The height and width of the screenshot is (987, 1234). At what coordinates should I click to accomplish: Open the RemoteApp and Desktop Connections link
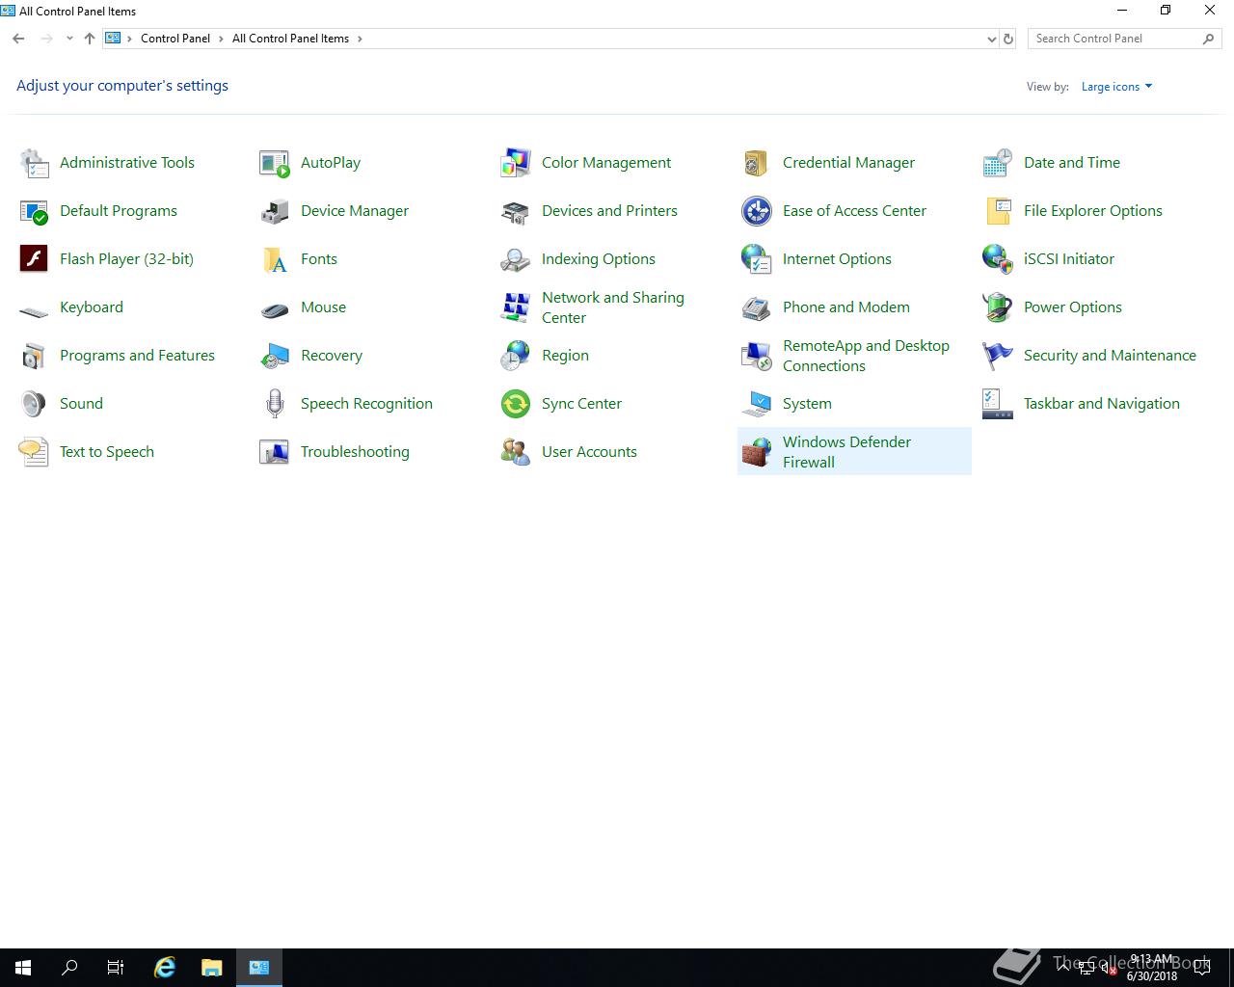[866, 356]
